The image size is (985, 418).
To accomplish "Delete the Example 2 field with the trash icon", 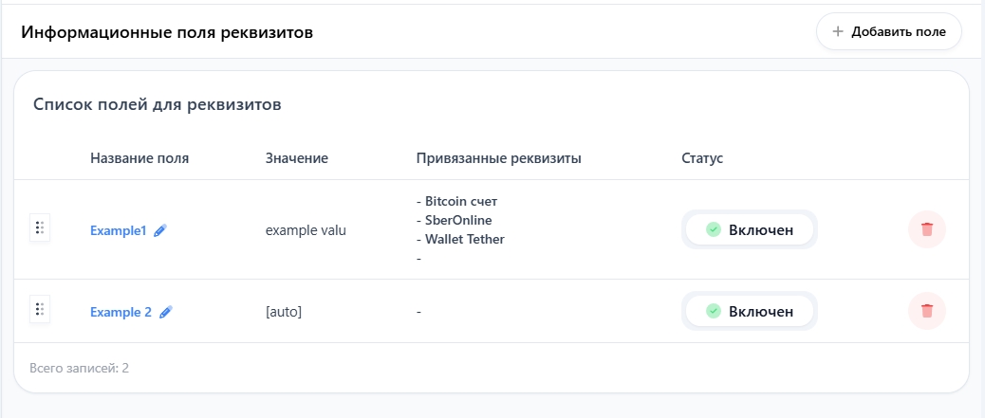I will coord(927,311).
